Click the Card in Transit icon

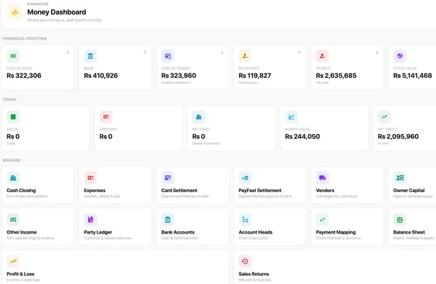(168, 56)
